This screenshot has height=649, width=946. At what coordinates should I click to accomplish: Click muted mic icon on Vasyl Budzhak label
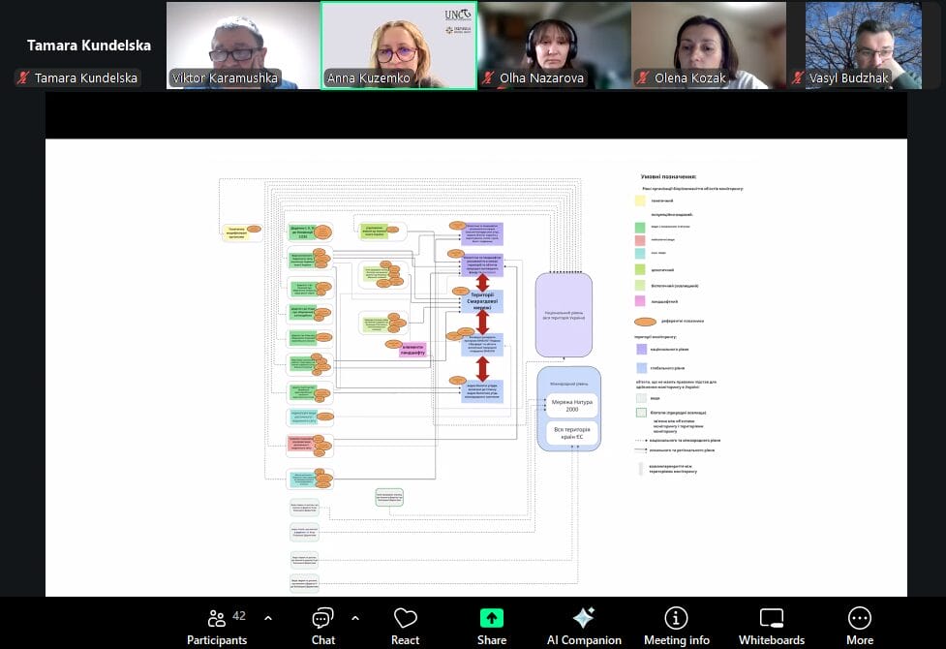(x=799, y=78)
